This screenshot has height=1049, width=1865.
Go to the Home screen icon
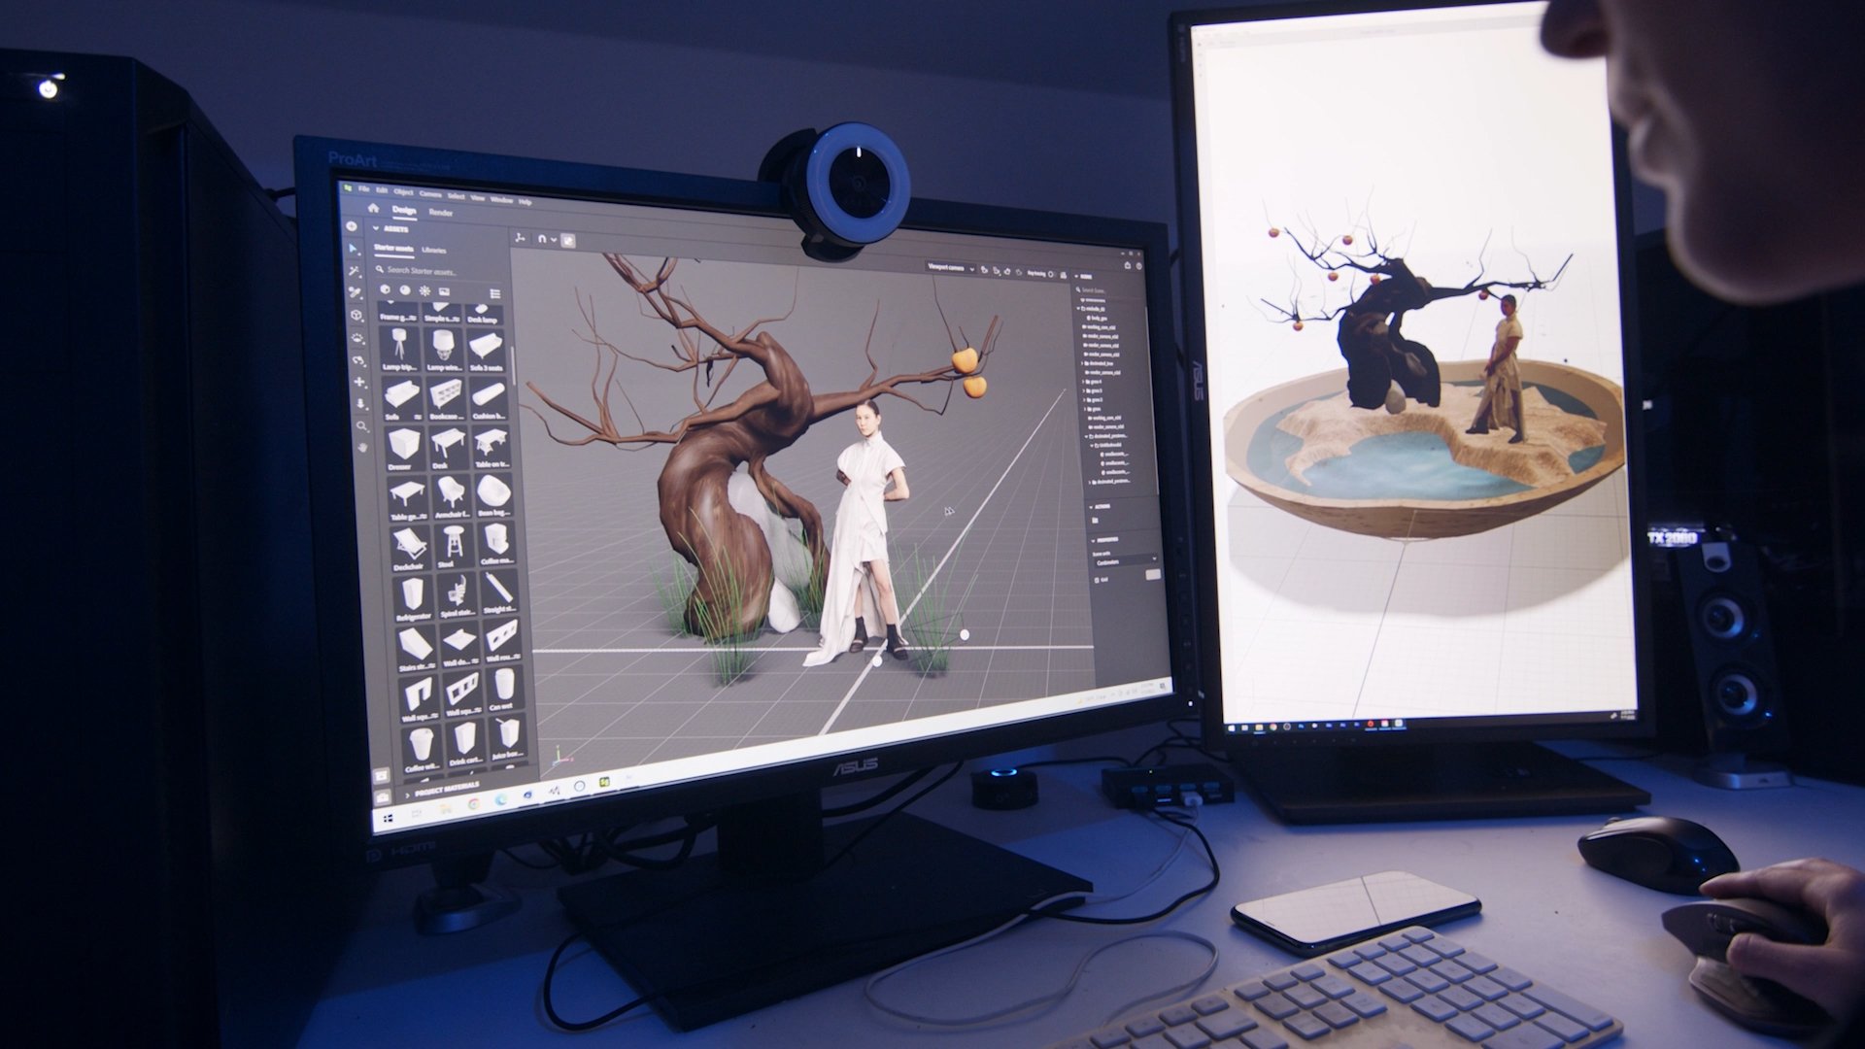pyautogui.click(x=373, y=208)
